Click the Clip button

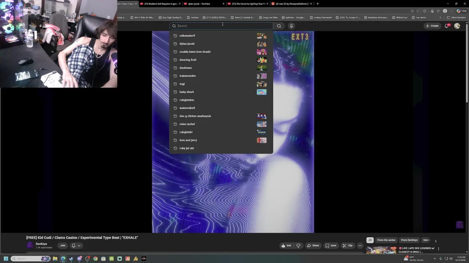click(347, 245)
